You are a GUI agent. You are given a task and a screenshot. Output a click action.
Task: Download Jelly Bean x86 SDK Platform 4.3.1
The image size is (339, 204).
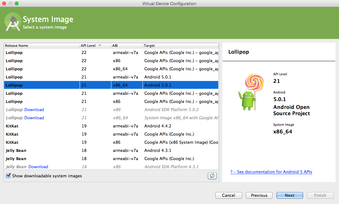pos(38,167)
